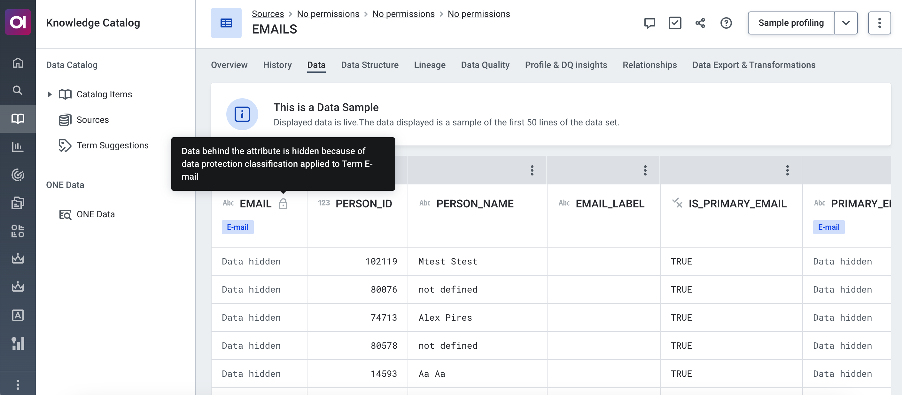This screenshot has width=902, height=395.
Task: Click the ONE Data section in sidebar
Action: pyautogui.click(x=65, y=184)
